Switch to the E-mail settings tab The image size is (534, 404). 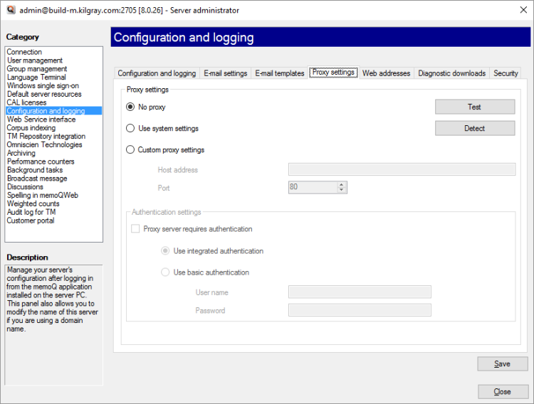[225, 73]
